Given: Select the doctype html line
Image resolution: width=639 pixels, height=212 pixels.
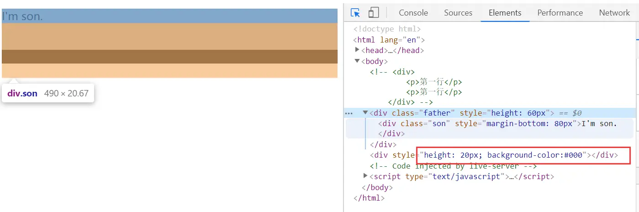Looking at the screenshot, I should [387, 29].
